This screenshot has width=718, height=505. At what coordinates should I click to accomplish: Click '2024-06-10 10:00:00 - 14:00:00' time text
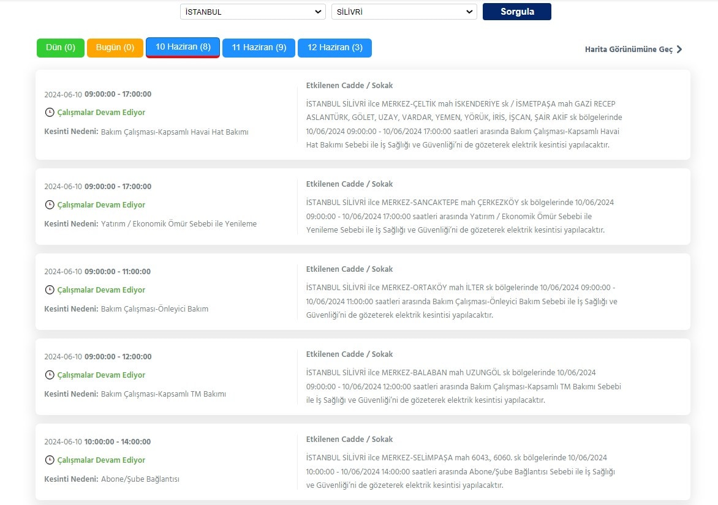(x=97, y=441)
